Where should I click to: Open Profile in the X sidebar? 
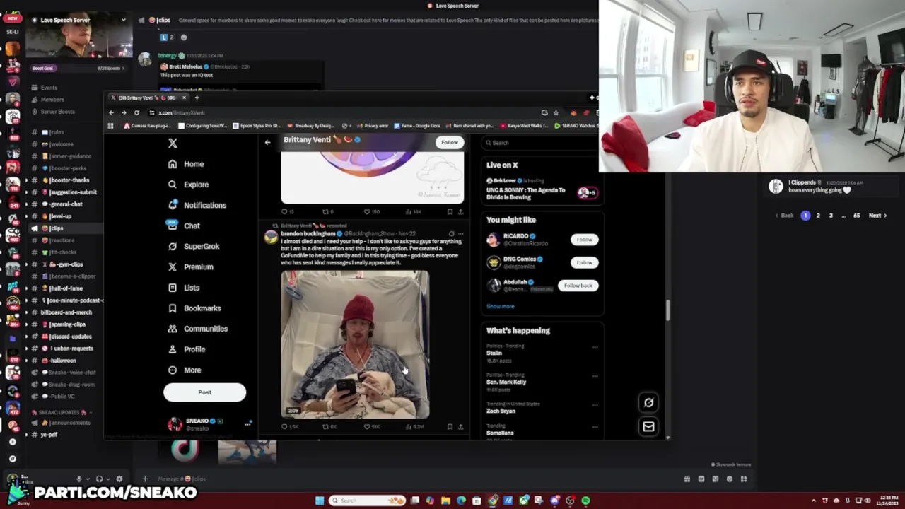[187, 349]
